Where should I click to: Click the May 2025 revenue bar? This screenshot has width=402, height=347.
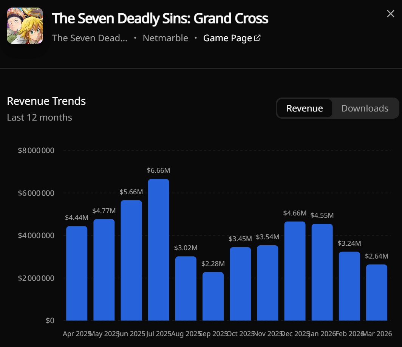click(x=104, y=270)
